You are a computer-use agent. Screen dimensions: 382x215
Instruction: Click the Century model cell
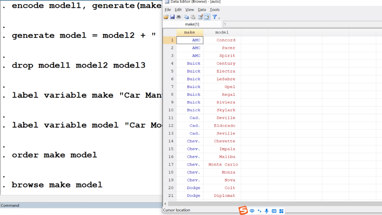click(x=222, y=63)
